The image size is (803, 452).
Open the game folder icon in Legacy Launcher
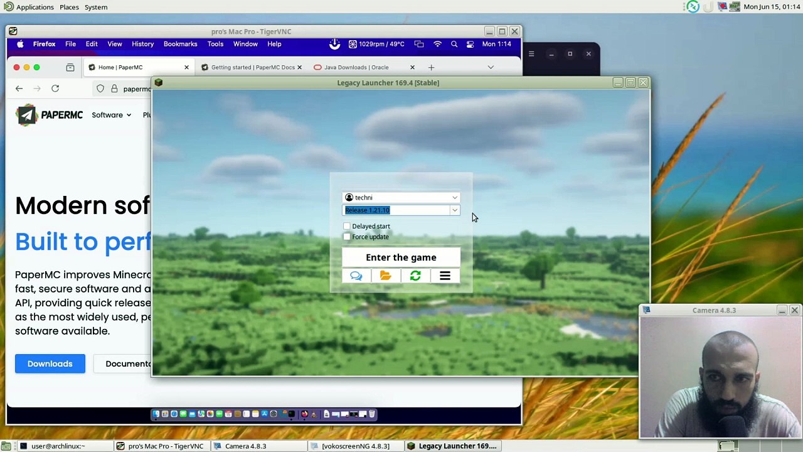click(x=386, y=276)
